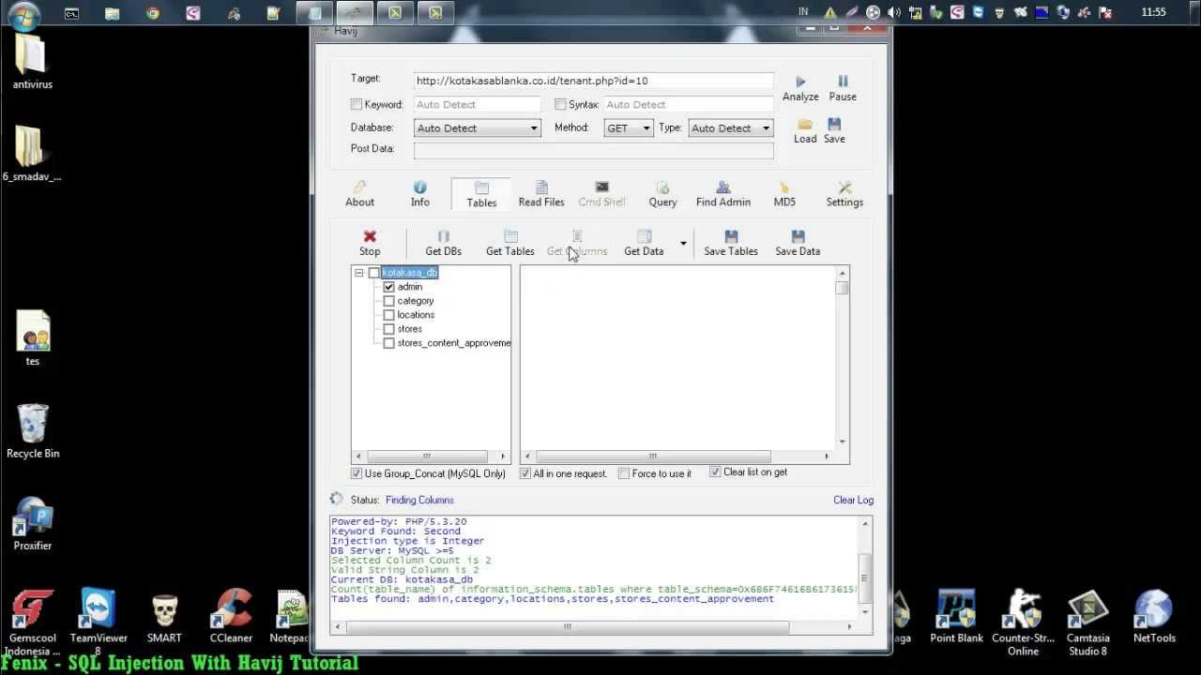
Task: Open the CCleaner desktop shortcut
Action: (231, 616)
